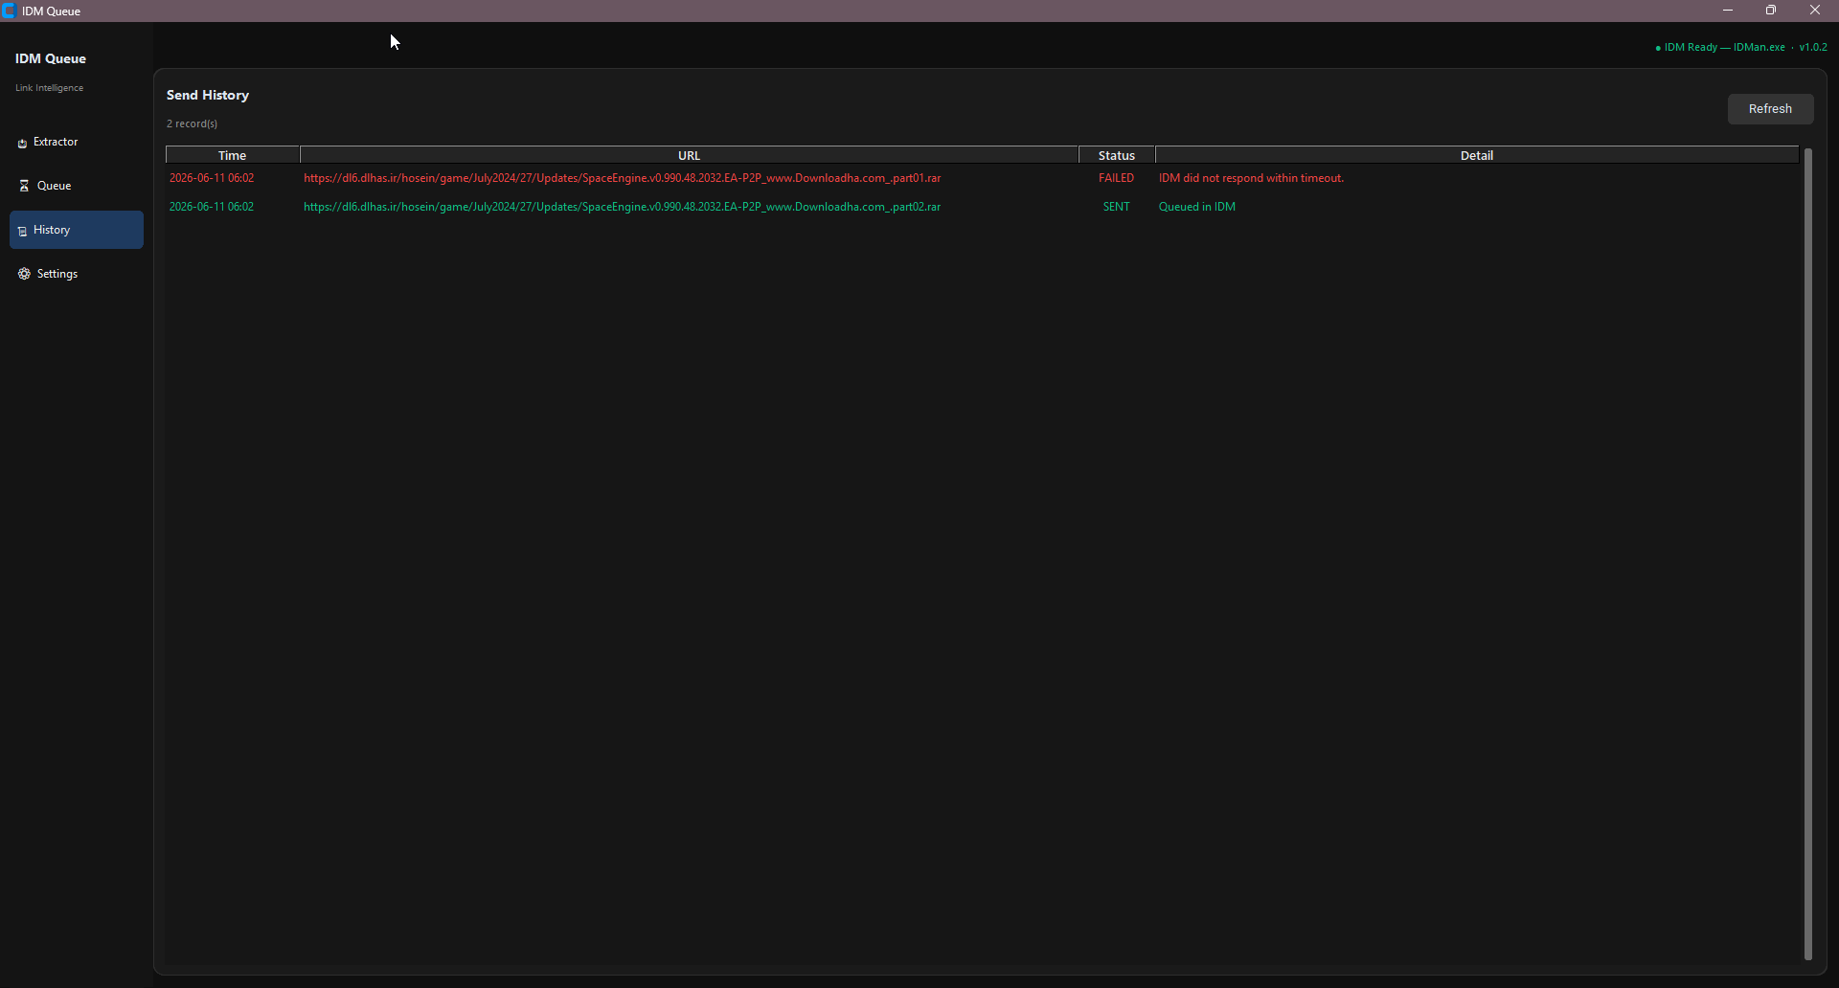
Task: Click the SENT status cell
Action: 1116,207
